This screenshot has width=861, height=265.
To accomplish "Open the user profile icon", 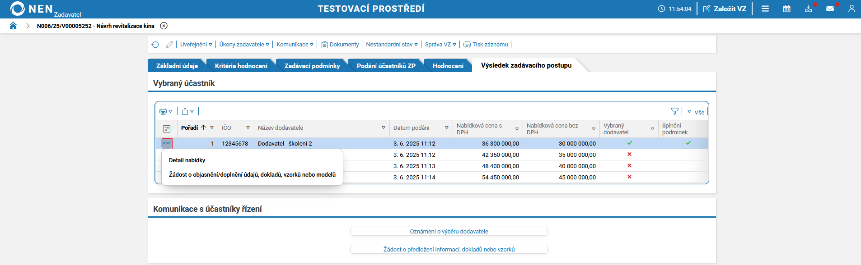I will 852,9.
